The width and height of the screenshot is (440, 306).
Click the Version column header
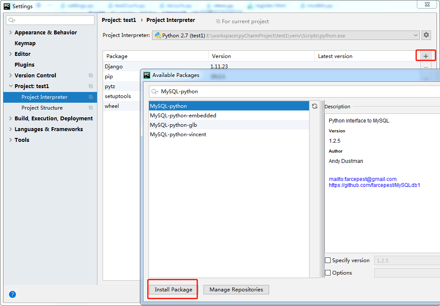pos(261,56)
